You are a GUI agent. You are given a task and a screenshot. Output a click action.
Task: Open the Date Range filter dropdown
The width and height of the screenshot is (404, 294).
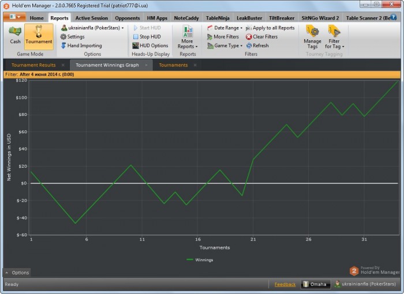tap(225, 28)
